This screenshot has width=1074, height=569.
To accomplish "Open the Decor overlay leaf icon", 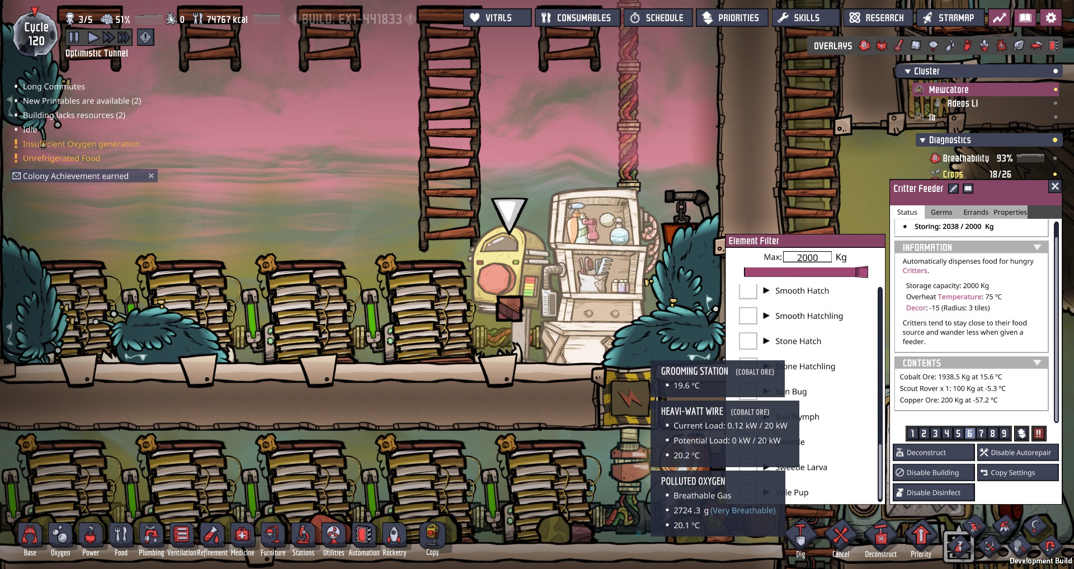I will click(1019, 46).
